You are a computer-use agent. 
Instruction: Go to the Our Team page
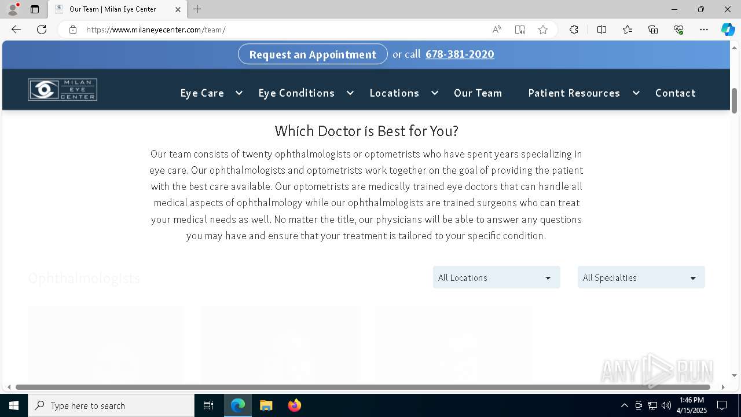pos(478,93)
